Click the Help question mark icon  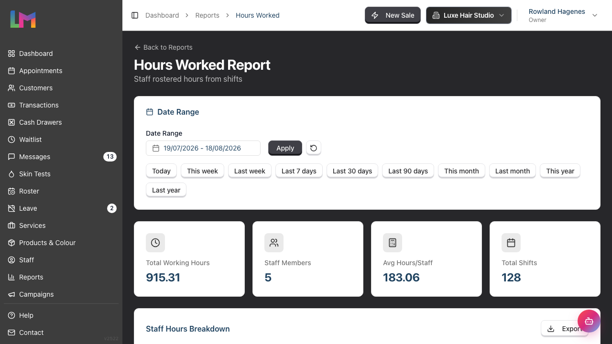(x=11, y=315)
